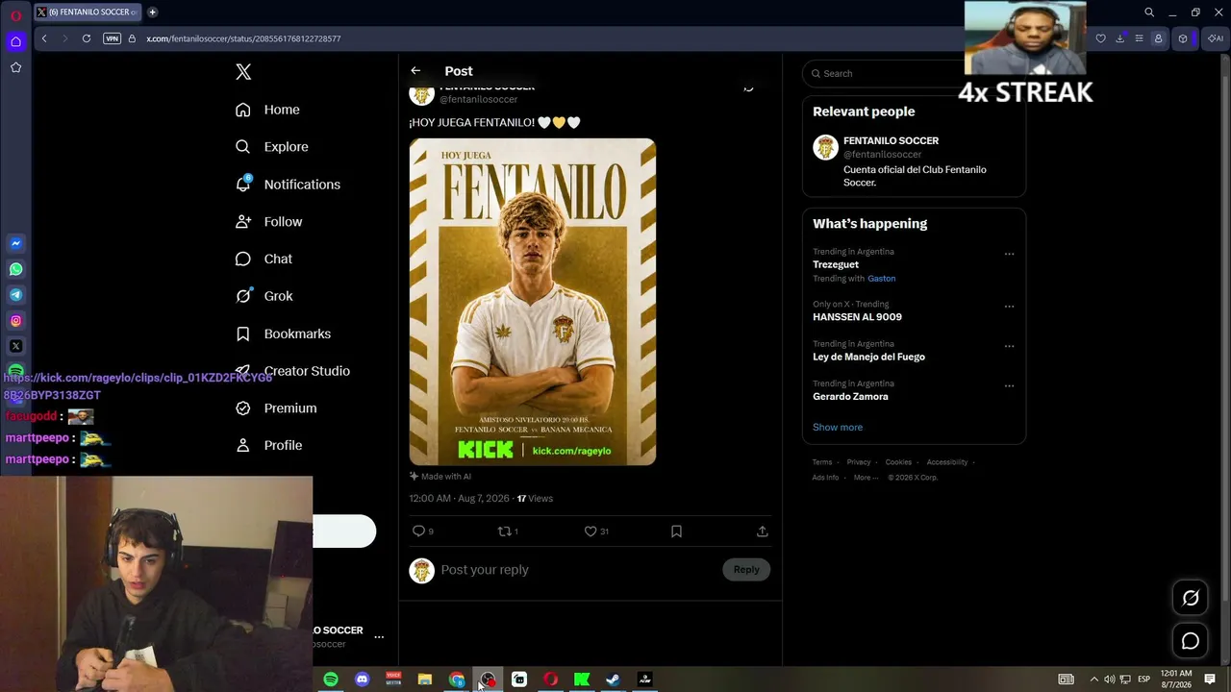Open Bookmarks in the X sidebar
The image size is (1231, 692).
tap(284, 334)
